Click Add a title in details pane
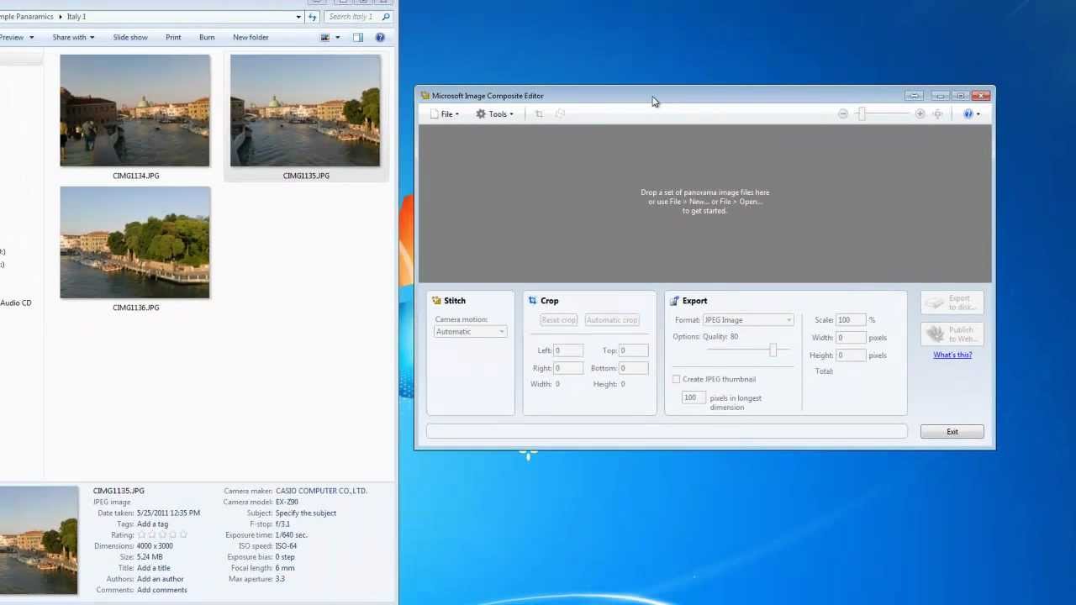The width and height of the screenshot is (1076, 605). pos(153,568)
